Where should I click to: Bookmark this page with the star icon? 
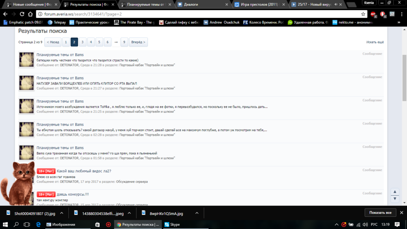(x=363, y=14)
